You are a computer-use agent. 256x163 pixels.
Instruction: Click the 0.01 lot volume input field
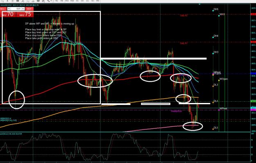(16, 9)
